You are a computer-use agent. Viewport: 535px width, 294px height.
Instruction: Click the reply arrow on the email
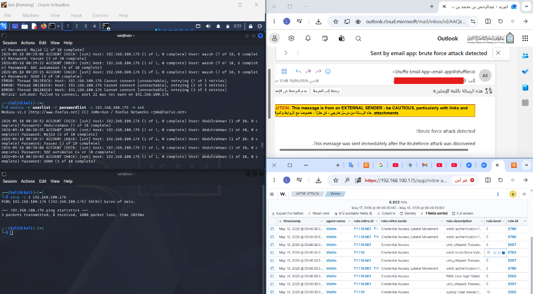click(298, 71)
